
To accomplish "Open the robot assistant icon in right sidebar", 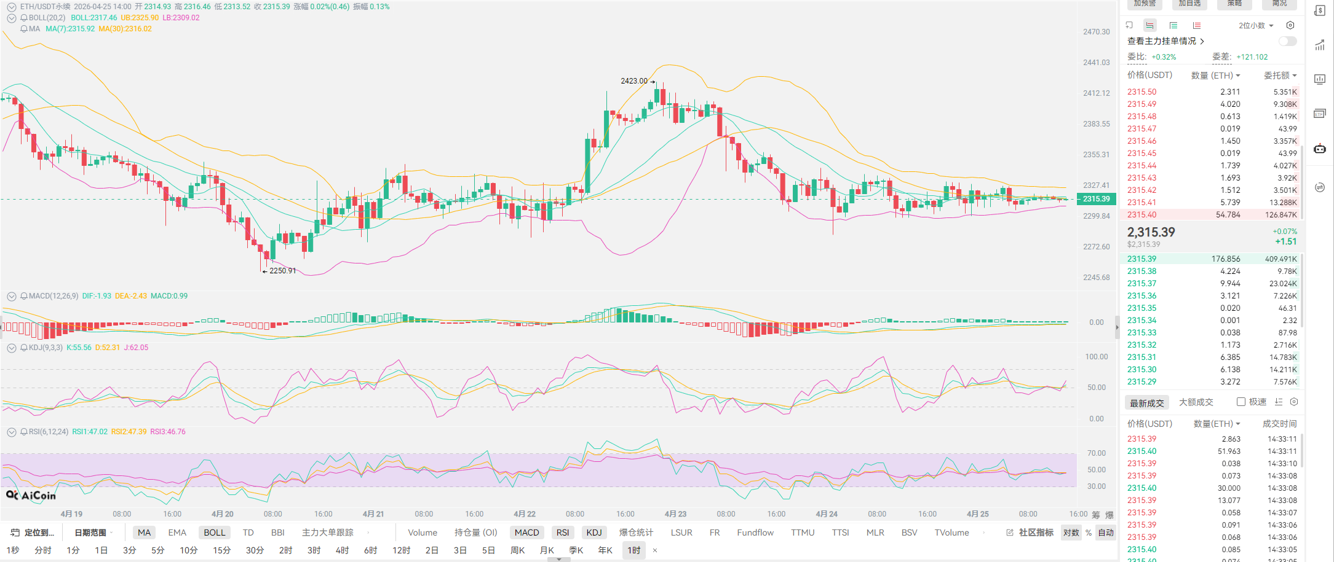I will pyautogui.click(x=1320, y=149).
